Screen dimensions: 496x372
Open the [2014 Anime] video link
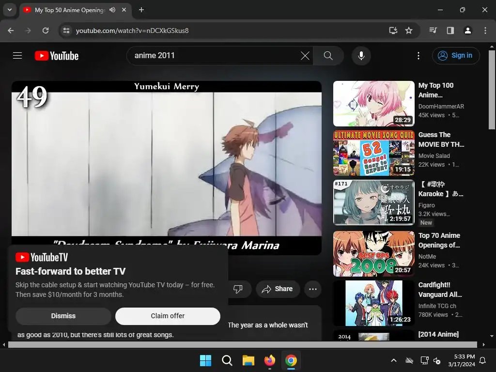pyautogui.click(x=438, y=334)
